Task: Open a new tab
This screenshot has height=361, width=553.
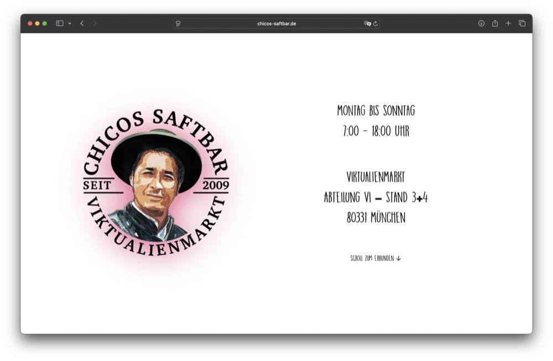Action: click(508, 23)
